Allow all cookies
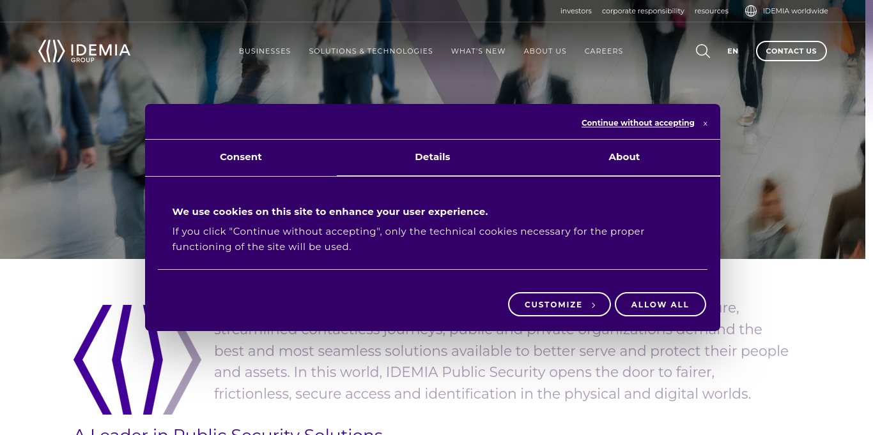873x435 pixels. (x=660, y=304)
